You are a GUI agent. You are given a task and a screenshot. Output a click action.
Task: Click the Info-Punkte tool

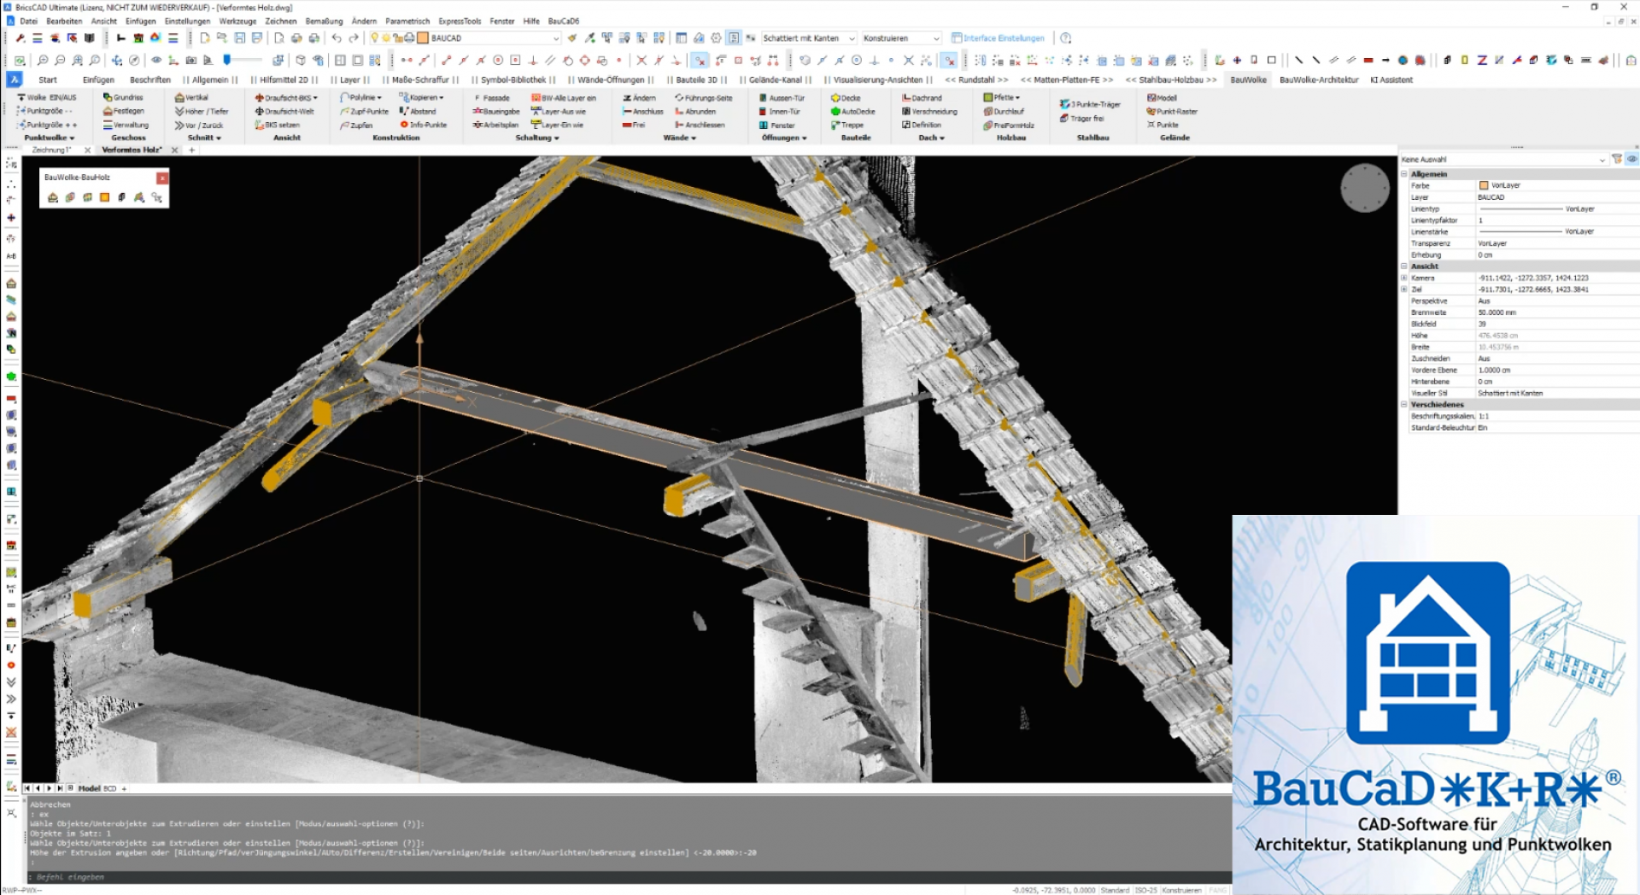click(423, 125)
